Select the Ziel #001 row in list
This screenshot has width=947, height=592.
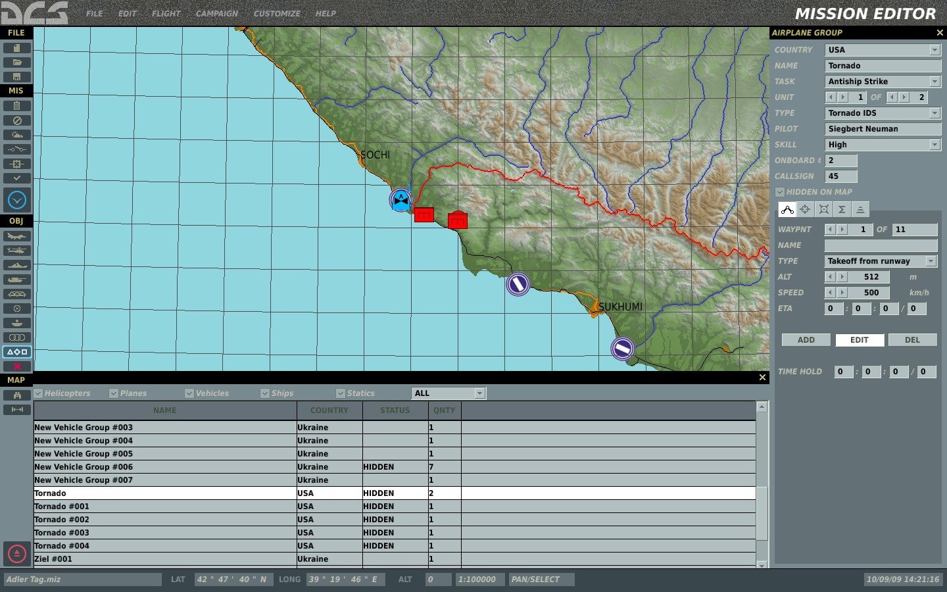[395, 559]
